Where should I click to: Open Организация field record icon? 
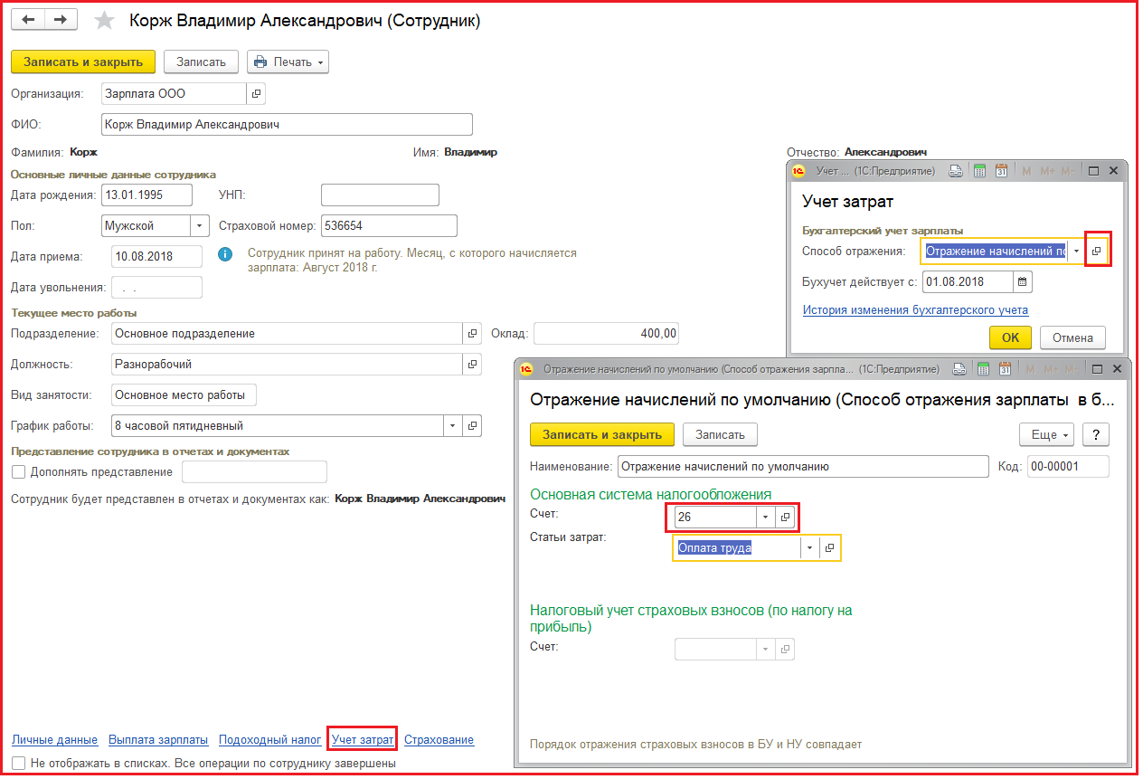click(256, 93)
